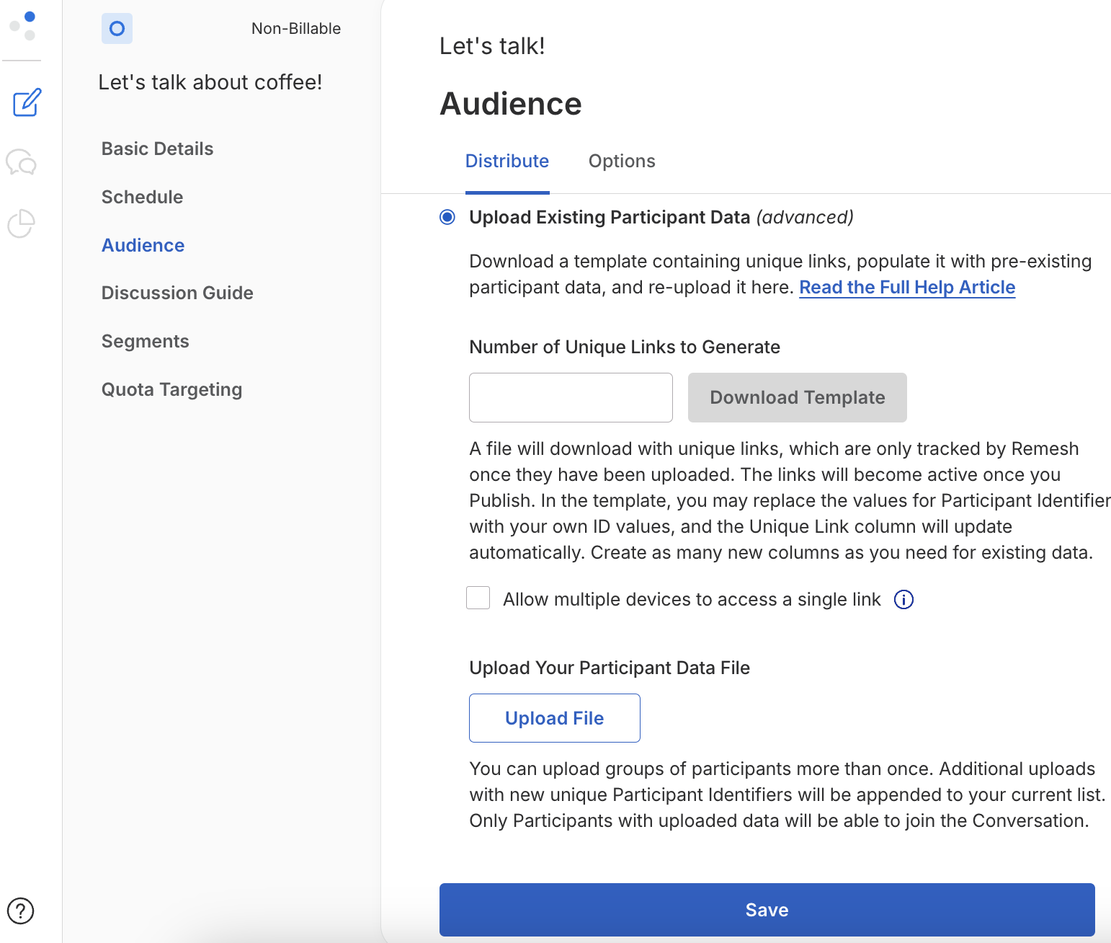1111x943 pixels.
Task: Select Upload Existing Participant Data radio button
Action: click(x=447, y=216)
